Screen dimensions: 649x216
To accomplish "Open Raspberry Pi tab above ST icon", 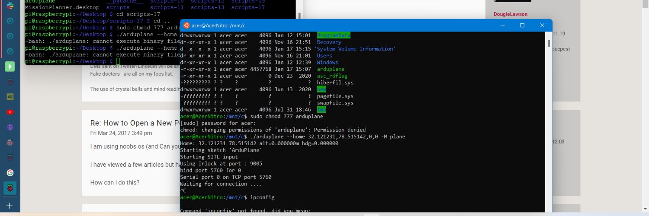I will point(10,82).
